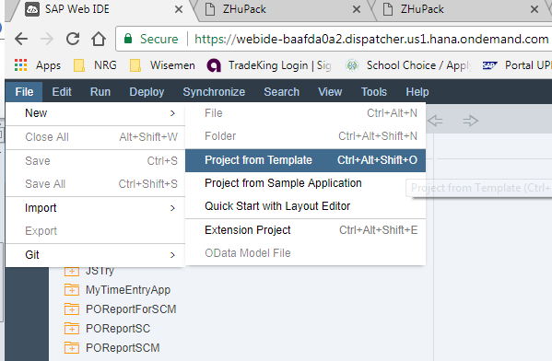Screen dimensions: 552x361
Task: Go back with browser back arrow
Action: point(21,39)
